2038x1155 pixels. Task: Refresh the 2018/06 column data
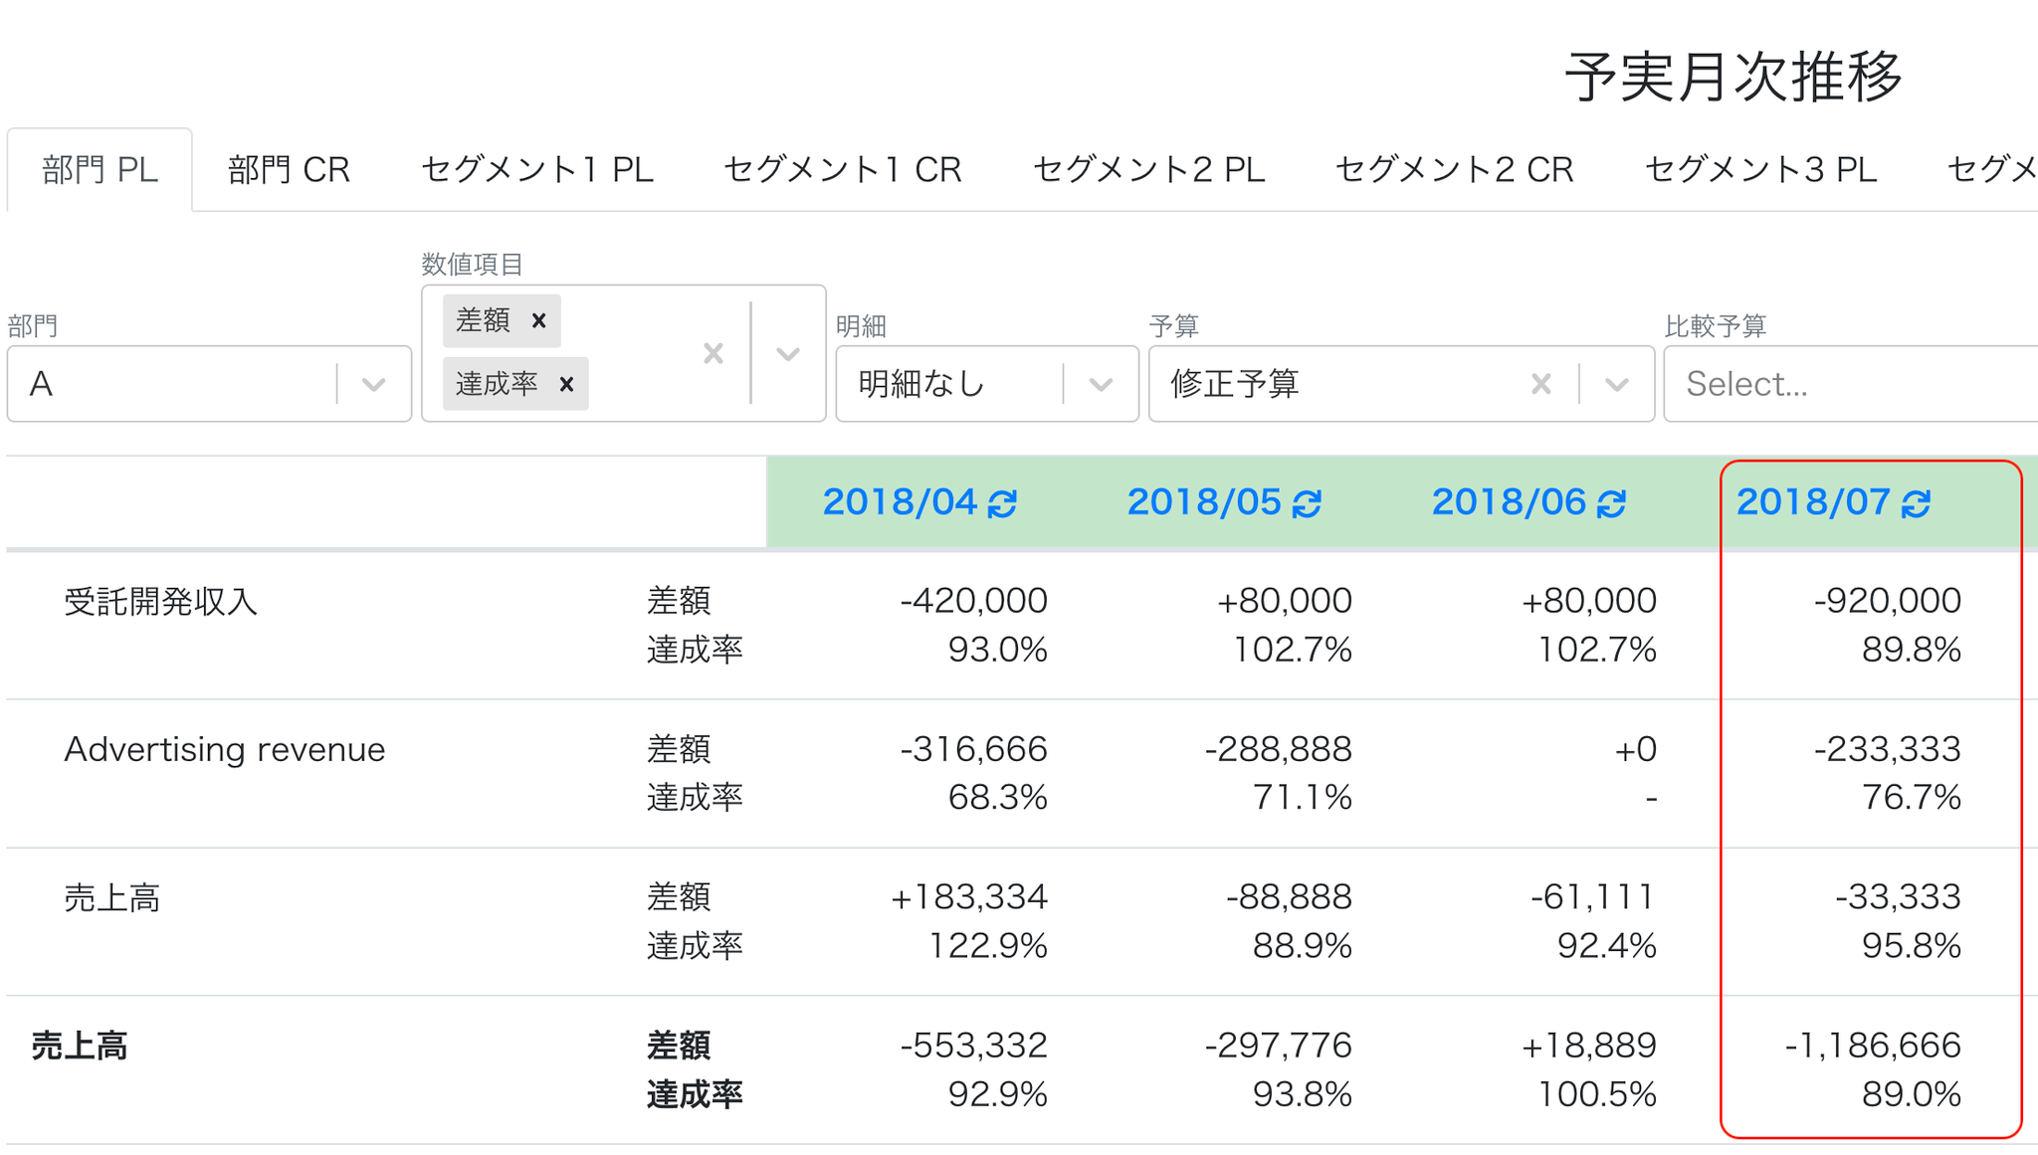(x=1611, y=503)
